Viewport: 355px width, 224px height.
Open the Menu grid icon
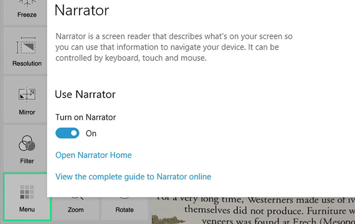[x=27, y=192]
